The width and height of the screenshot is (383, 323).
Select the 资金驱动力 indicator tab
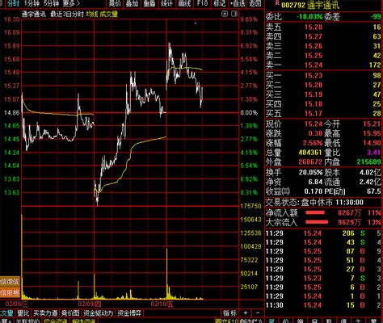point(98,313)
